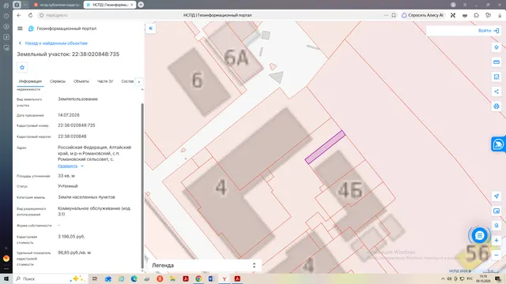Open Microsoft Word from the taskbar
This screenshot has height=284, width=506.
(x=211, y=278)
